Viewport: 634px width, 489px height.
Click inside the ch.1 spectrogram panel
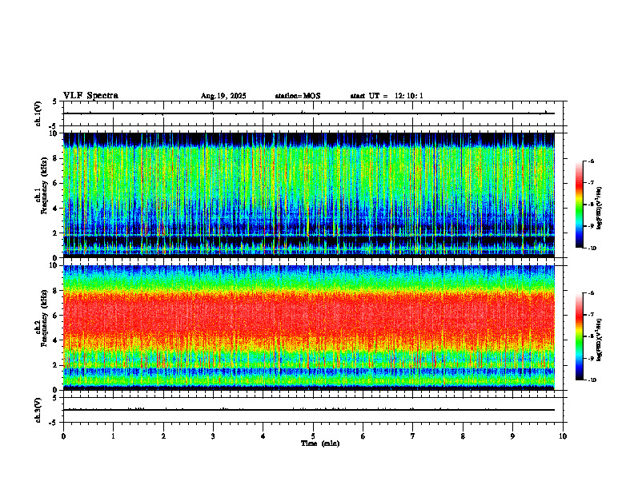308,195
